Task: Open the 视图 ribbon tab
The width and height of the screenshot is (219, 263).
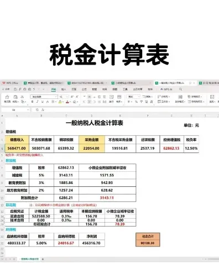Action: [115, 89]
